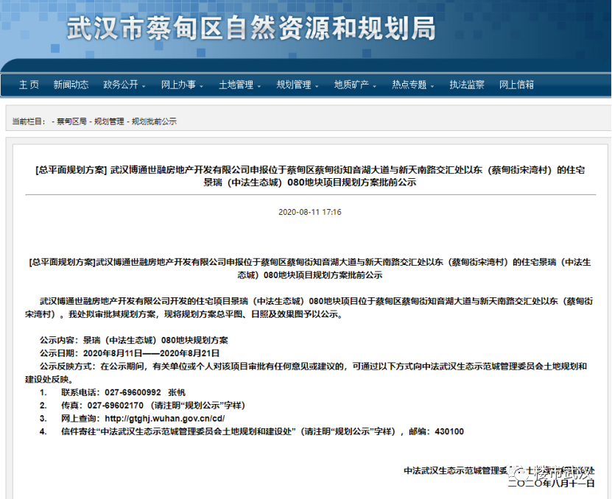612x499 pixels.
Task: Open the 主页 navigation item
Action: [x=29, y=85]
